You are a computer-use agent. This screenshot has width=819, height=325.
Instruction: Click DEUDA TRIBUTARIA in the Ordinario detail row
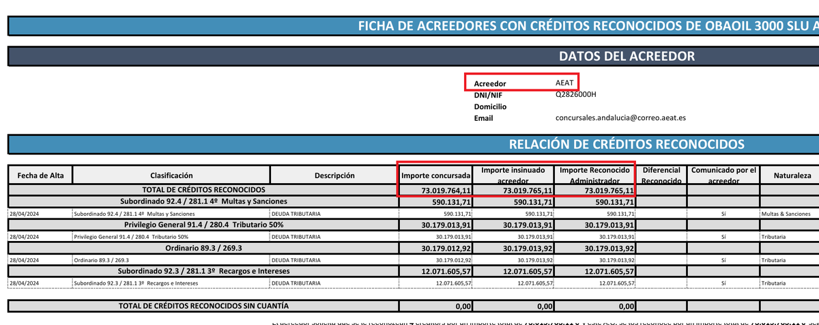(x=295, y=260)
